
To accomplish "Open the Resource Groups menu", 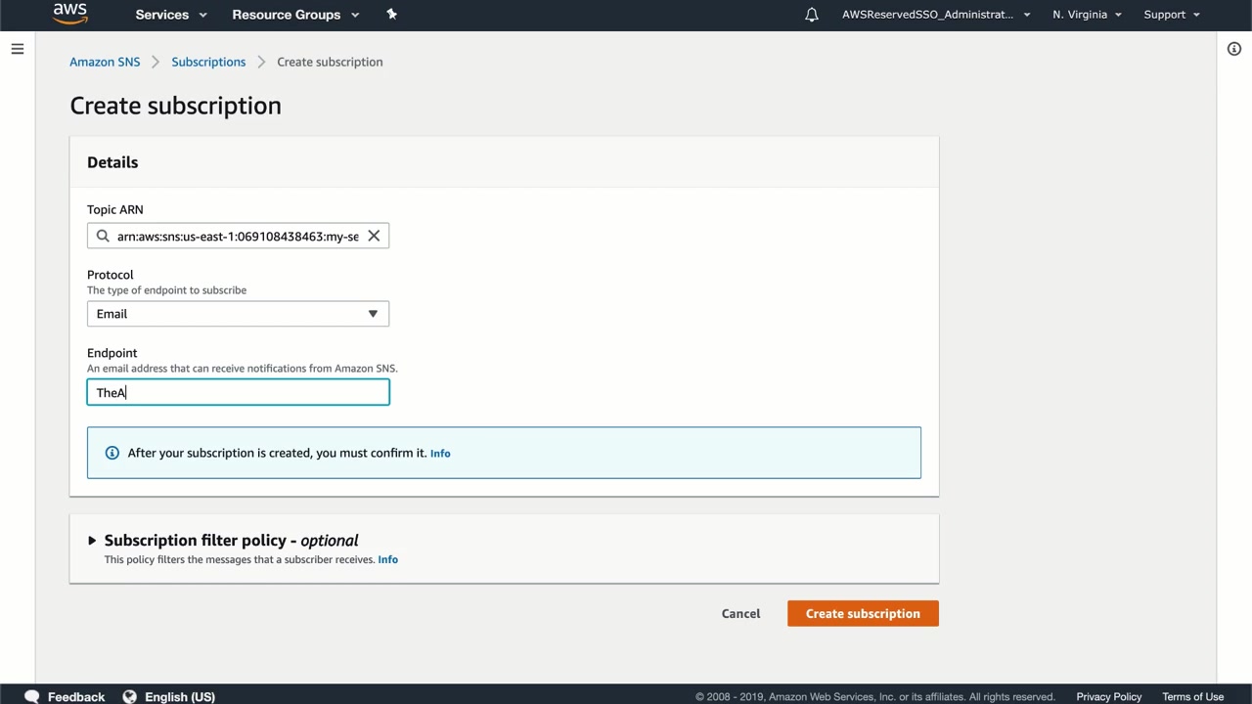I will [295, 15].
